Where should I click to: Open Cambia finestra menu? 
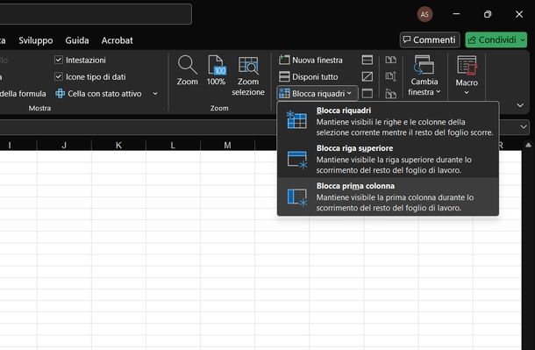(424, 75)
